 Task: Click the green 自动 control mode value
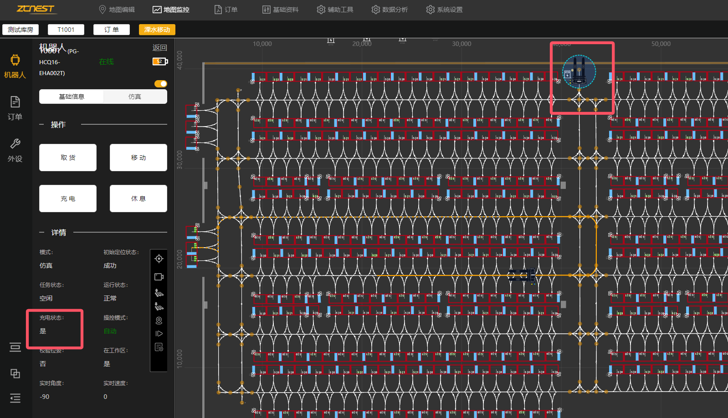click(x=110, y=331)
